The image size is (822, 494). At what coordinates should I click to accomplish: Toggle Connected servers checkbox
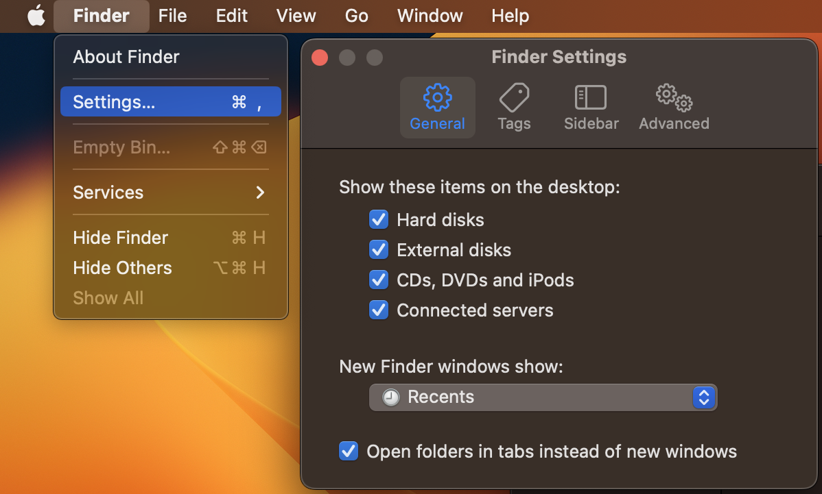tap(379, 310)
